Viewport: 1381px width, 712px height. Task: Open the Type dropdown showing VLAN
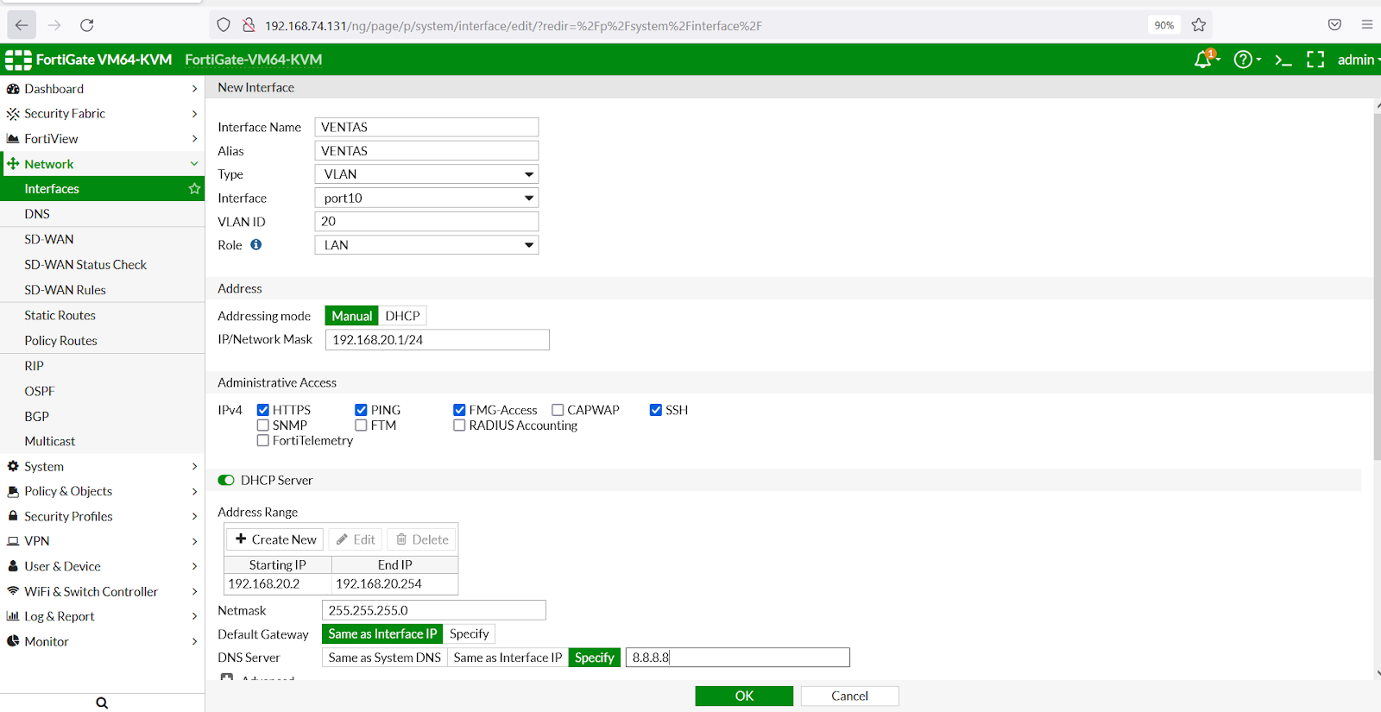tap(426, 174)
